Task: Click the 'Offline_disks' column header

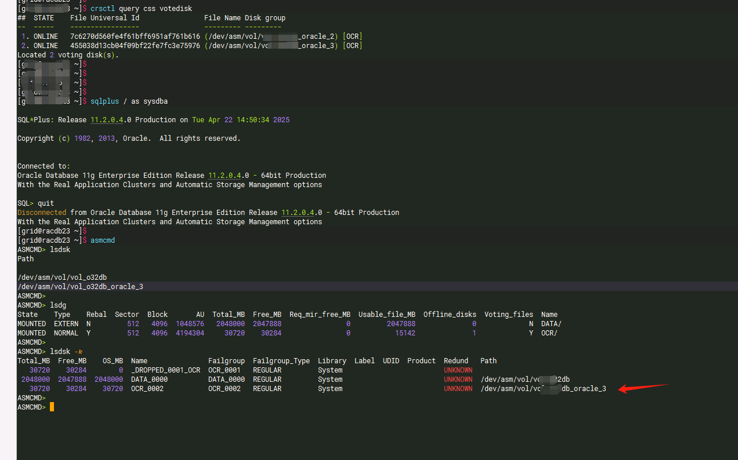Action: point(450,315)
